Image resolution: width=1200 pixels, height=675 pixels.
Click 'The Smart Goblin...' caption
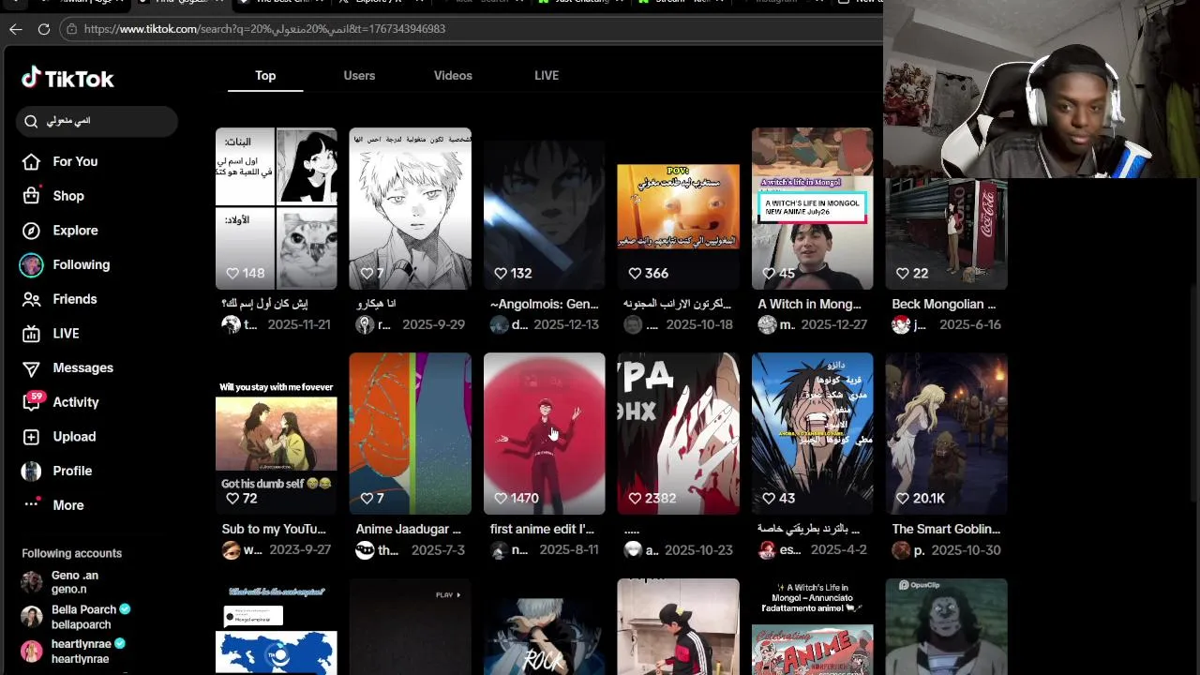tap(946, 529)
